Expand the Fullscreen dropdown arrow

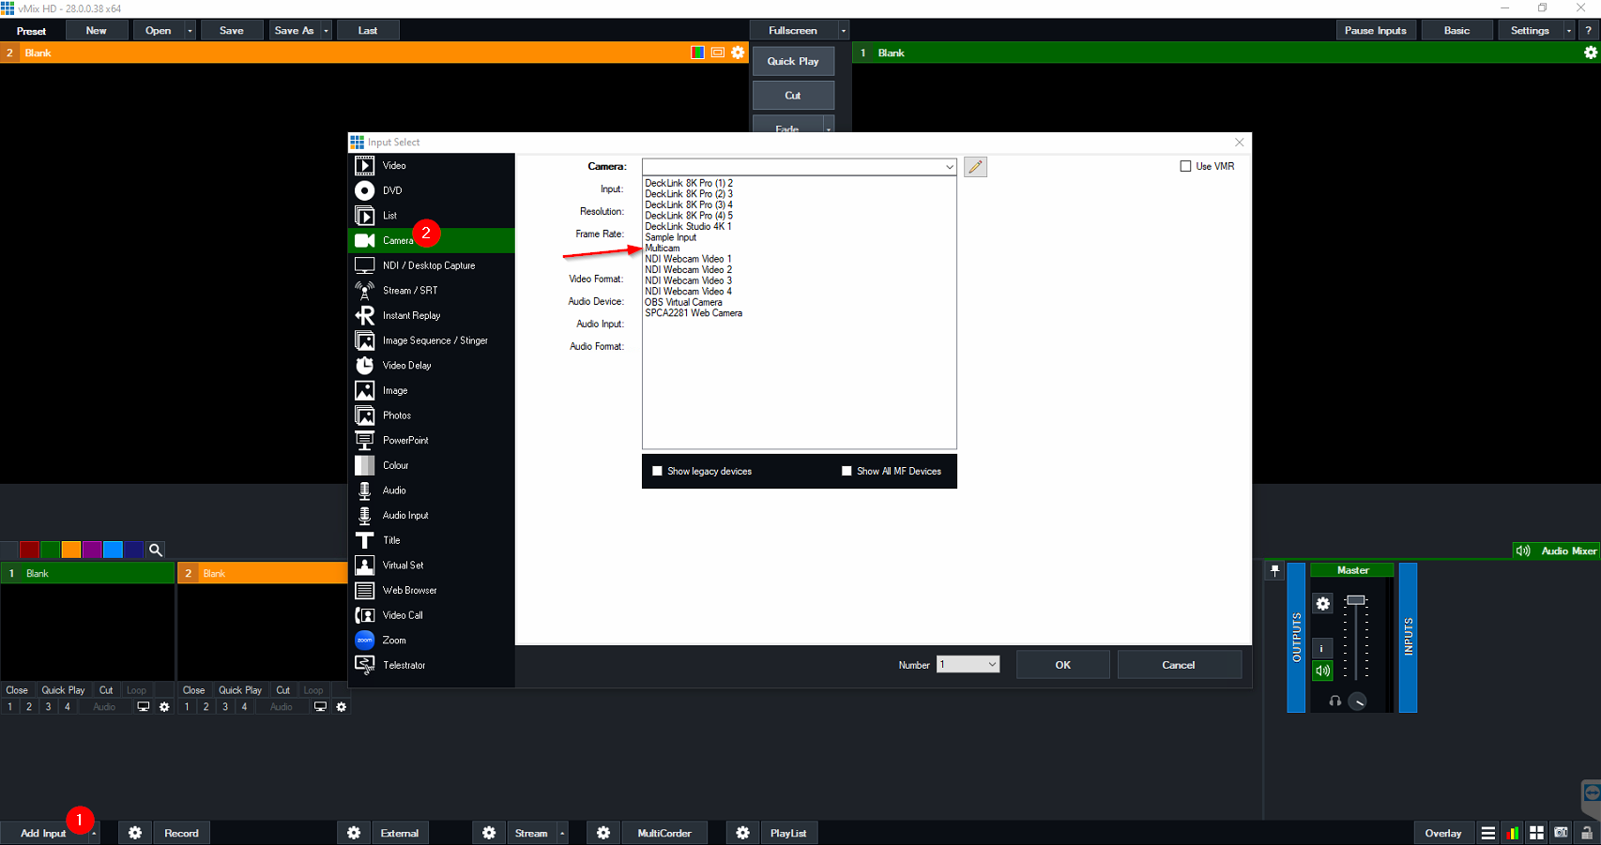coord(843,31)
